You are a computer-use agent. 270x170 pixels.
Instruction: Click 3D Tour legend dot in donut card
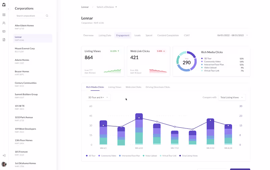[x=202, y=58]
